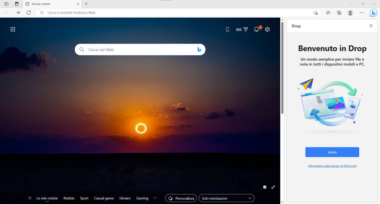
Task: Click the Avvia button in the Drop panel
Action: tap(332, 152)
